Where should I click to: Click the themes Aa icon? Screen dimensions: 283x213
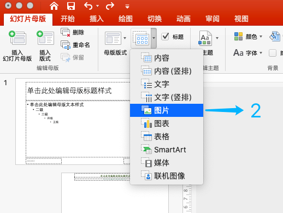pos(205,38)
